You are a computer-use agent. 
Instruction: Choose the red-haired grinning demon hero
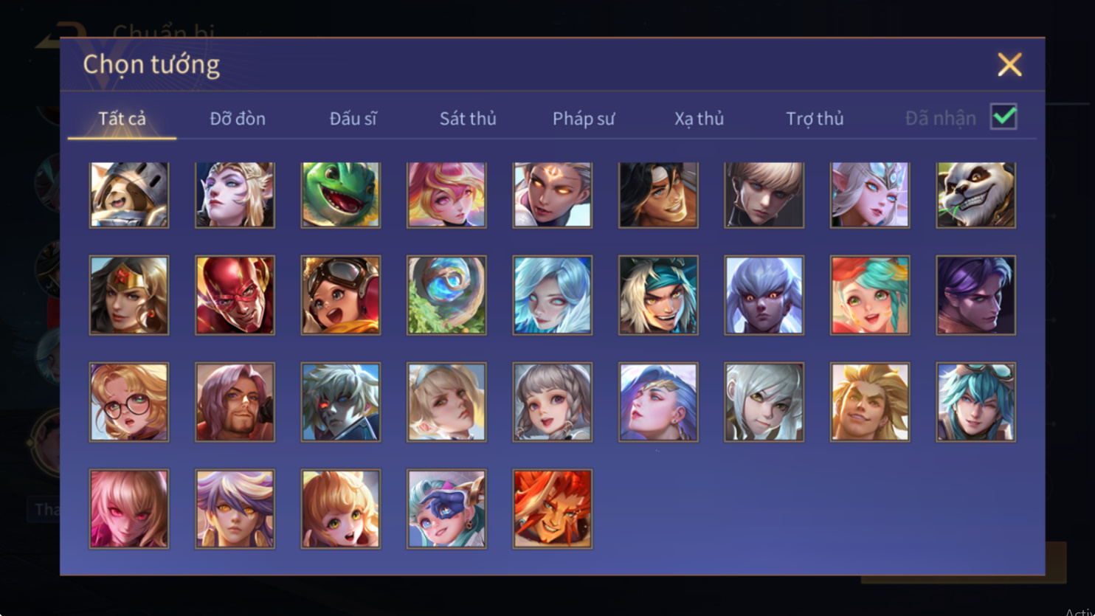tap(553, 509)
